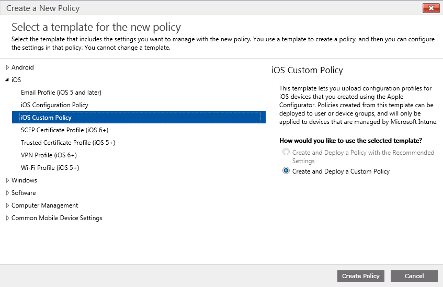Expand the Windows template category
The height and width of the screenshot is (287, 443).
pyautogui.click(x=7, y=180)
